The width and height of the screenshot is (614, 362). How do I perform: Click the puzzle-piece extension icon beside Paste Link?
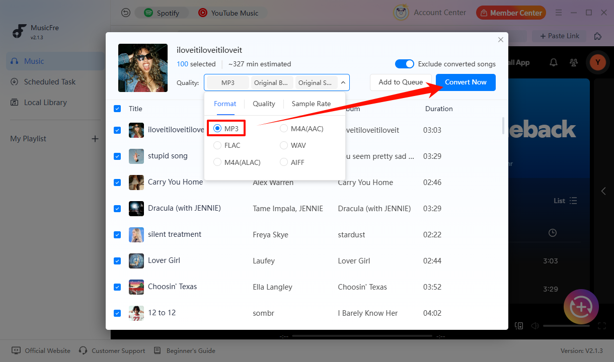(x=598, y=36)
